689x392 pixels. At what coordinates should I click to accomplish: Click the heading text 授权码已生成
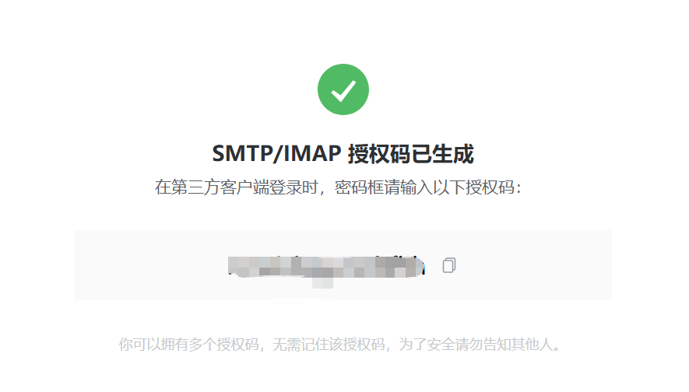pos(411,154)
